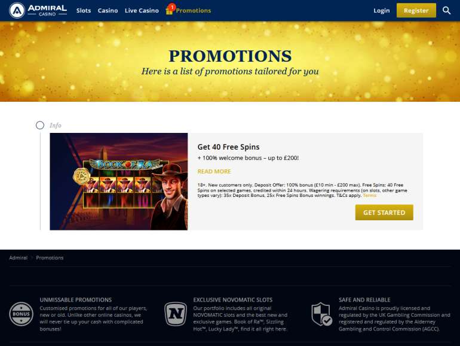Open the Casino menu item

pyautogui.click(x=108, y=11)
